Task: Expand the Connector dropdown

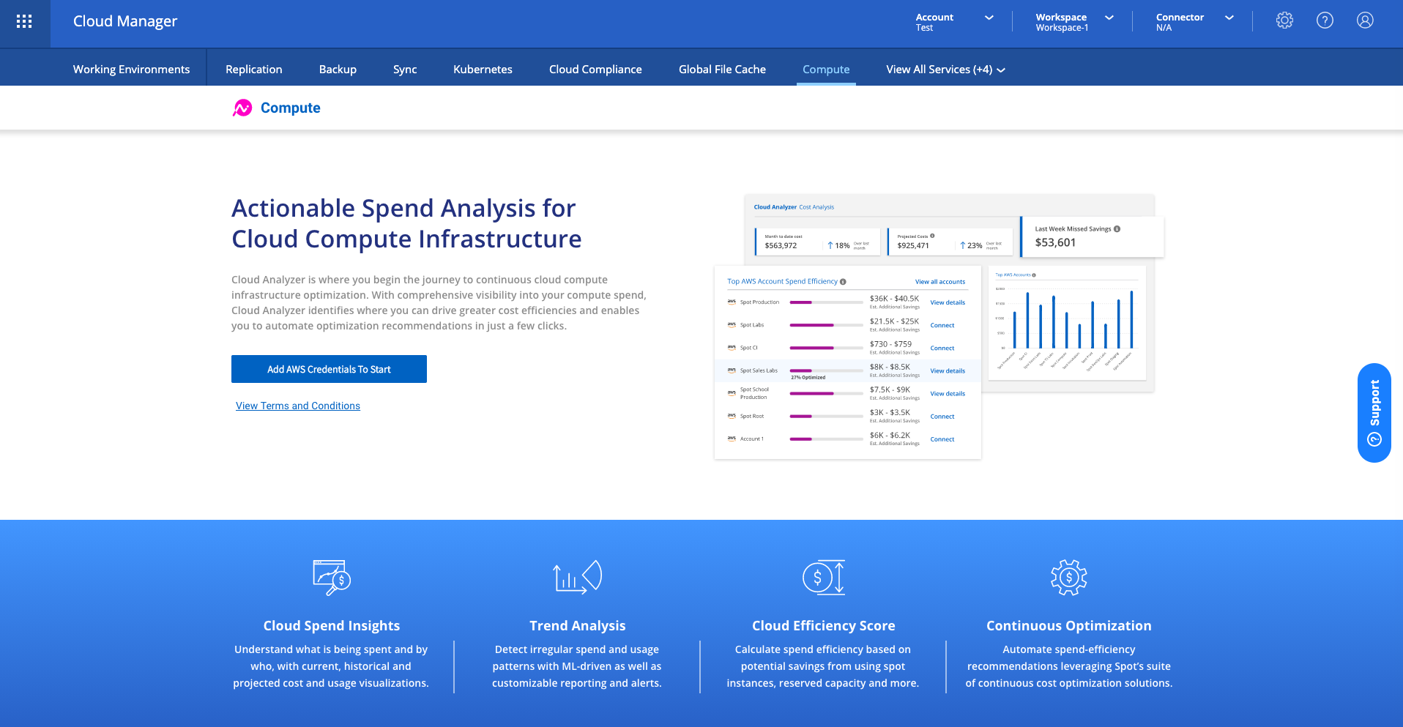Action: pyautogui.click(x=1194, y=22)
